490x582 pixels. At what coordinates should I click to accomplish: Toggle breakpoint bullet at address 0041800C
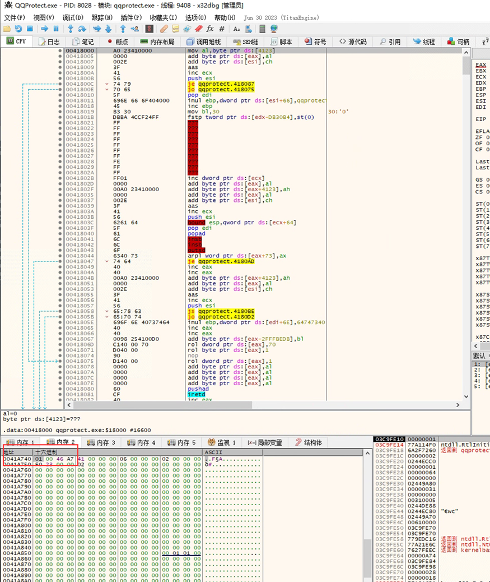60,84
